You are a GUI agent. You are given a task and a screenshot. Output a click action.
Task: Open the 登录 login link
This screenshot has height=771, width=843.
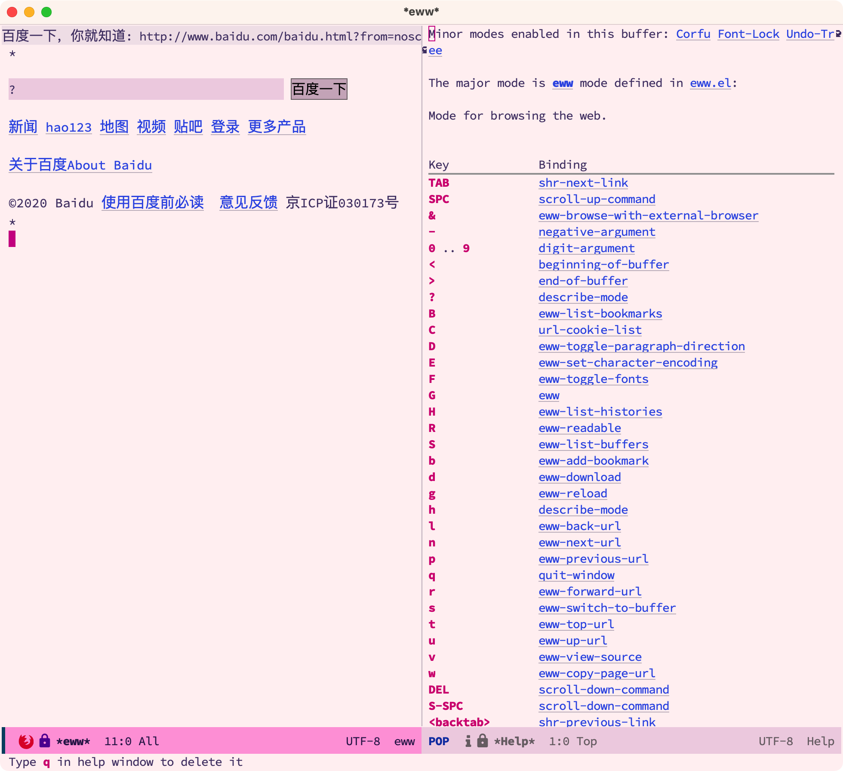point(225,127)
